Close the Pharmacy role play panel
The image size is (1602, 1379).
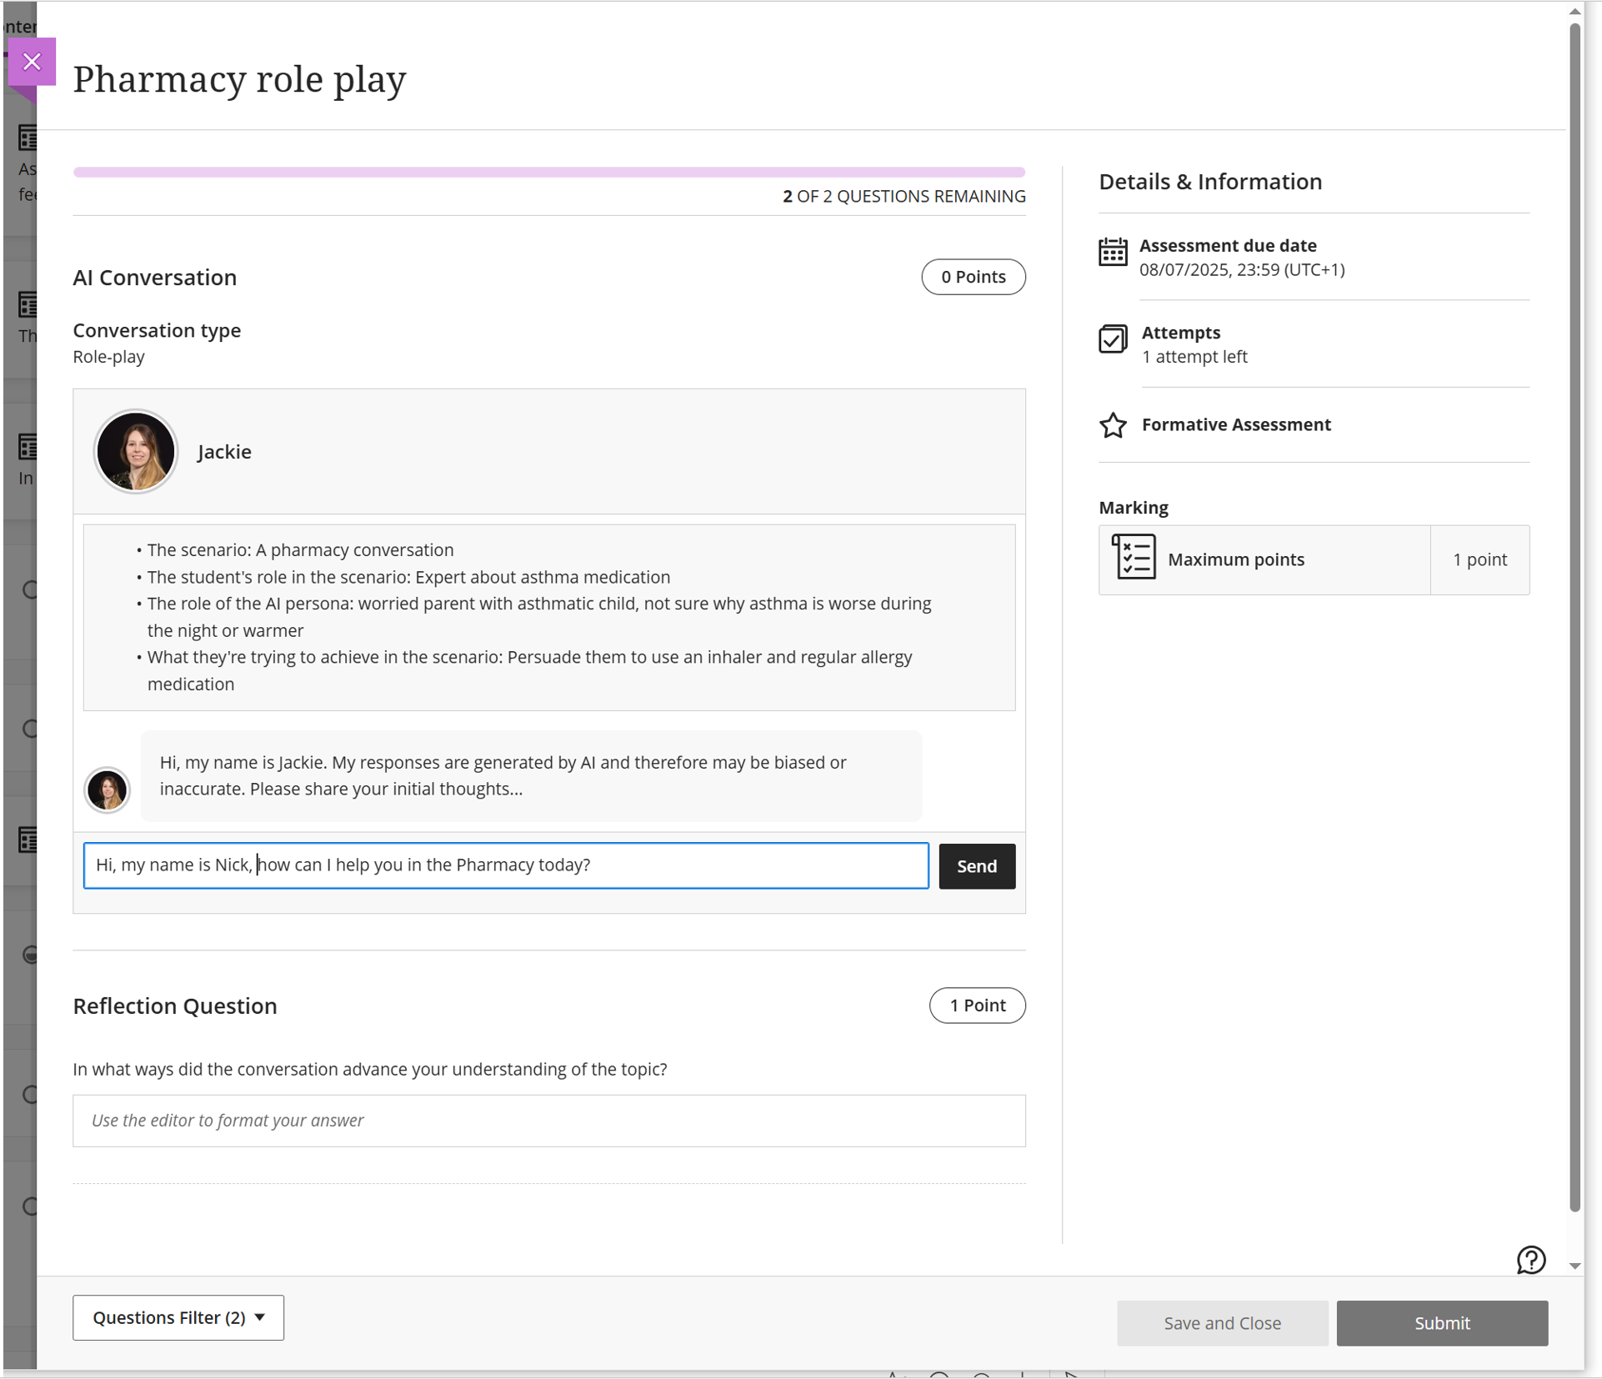(x=32, y=62)
